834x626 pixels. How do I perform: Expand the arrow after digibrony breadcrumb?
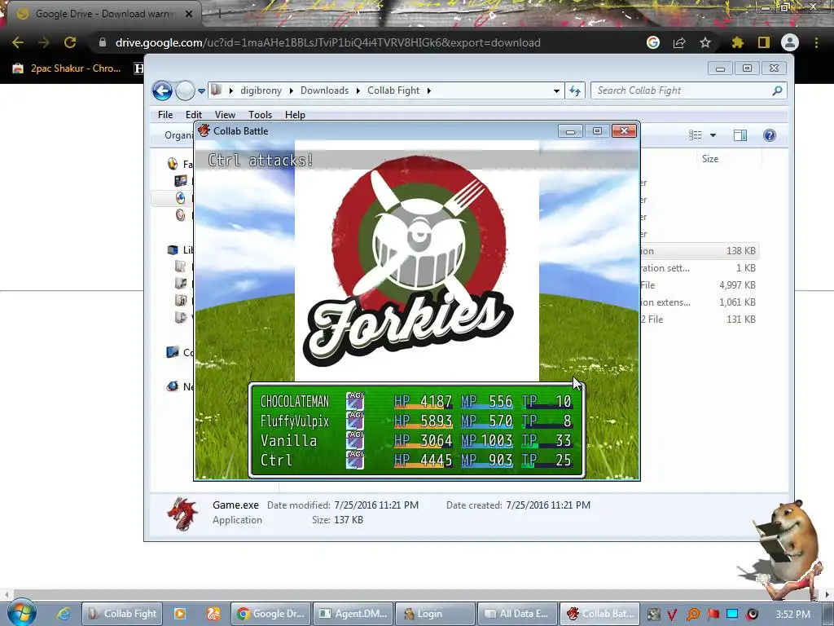[x=292, y=91]
